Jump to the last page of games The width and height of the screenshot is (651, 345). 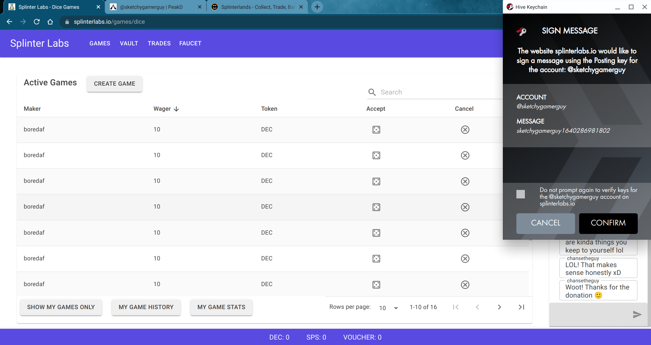tap(521, 307)
